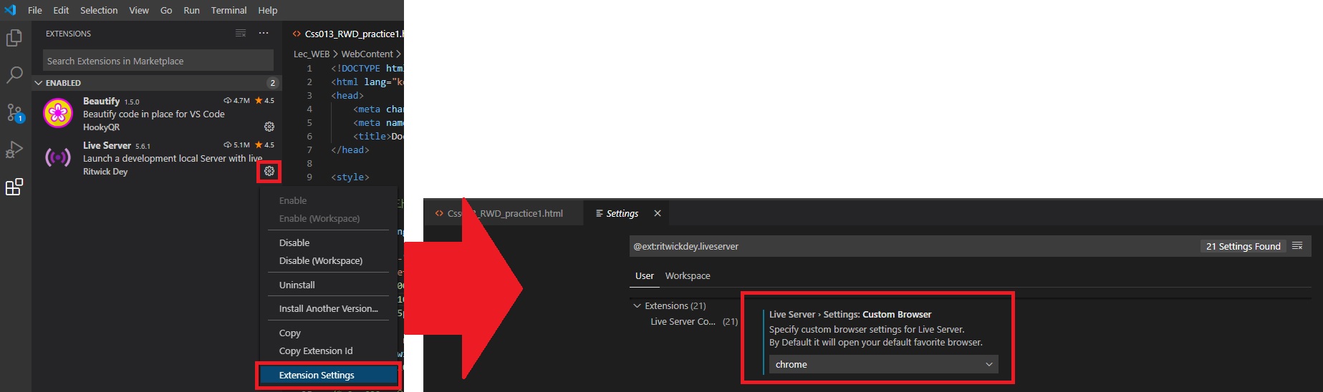
Task: Open the Custom Browser chrome dropdown
Action: [x=883, y=364]
